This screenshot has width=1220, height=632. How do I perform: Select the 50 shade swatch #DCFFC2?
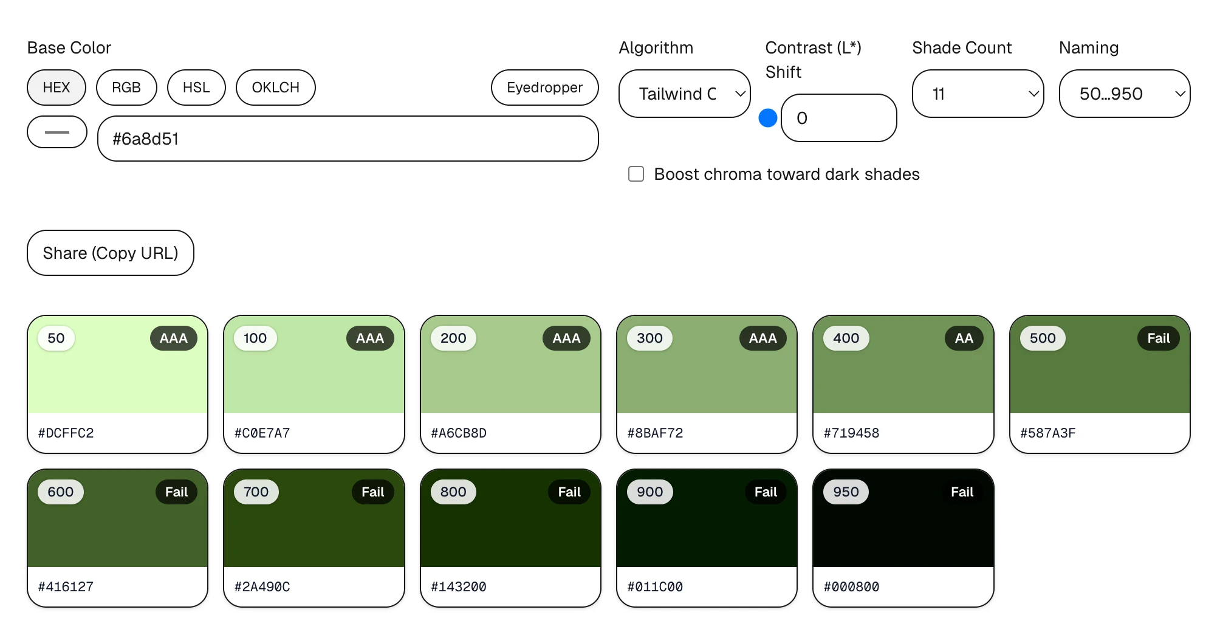click(x=117, y=377)
